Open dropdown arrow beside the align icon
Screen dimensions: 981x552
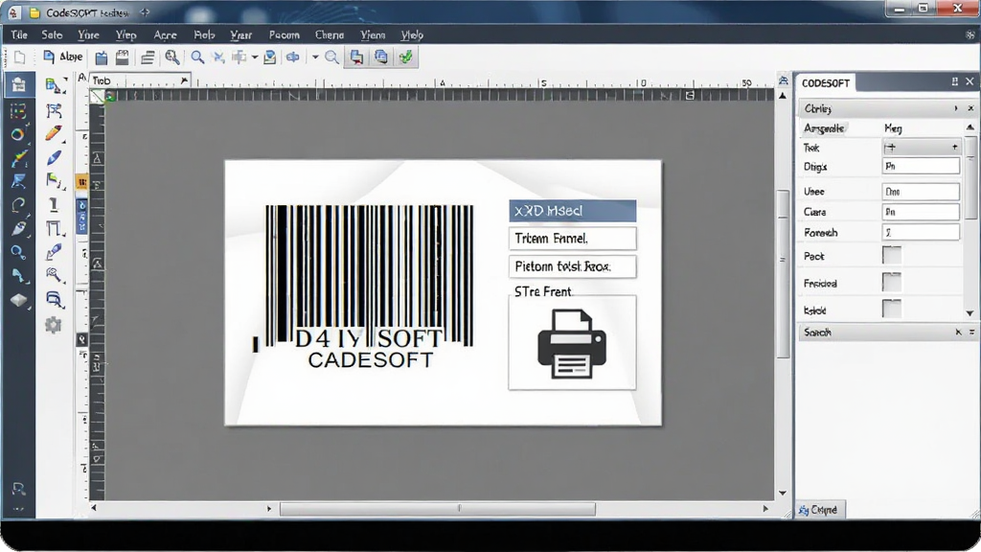coord(255,57)
